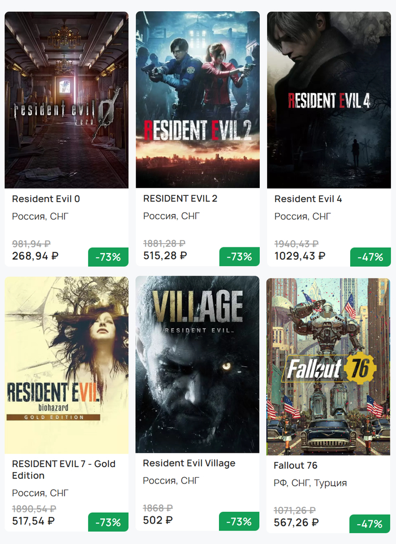The image size is (396, 544).
Task: Click the -73% badge on Resident Evil 0
Action: tap(108, 257)
